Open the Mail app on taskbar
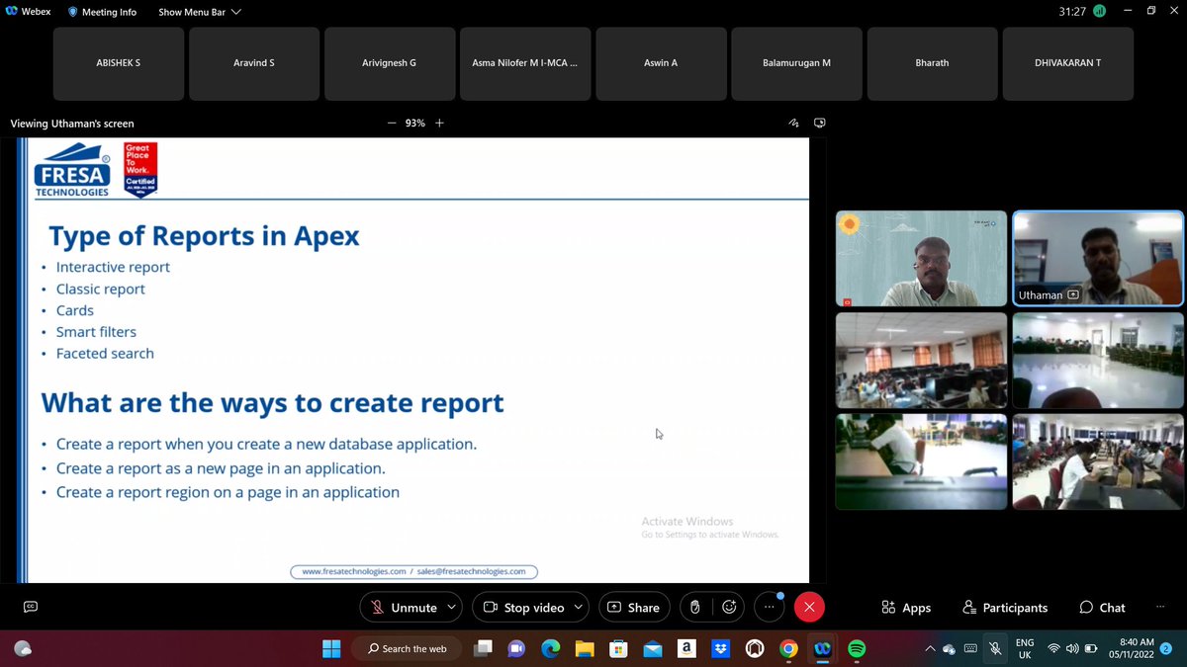This screenshot has height=667, width=1187. point(652,648)
